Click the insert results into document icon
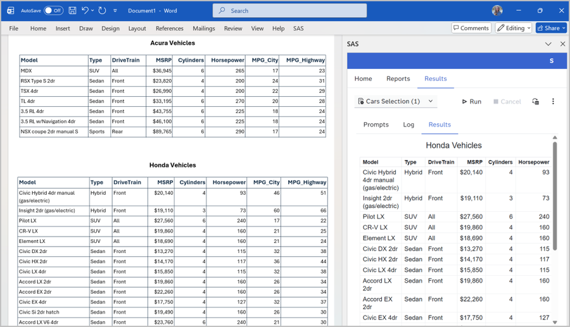Image resolution: width=570 pixels, height=327 pixels. pos(535,102)
